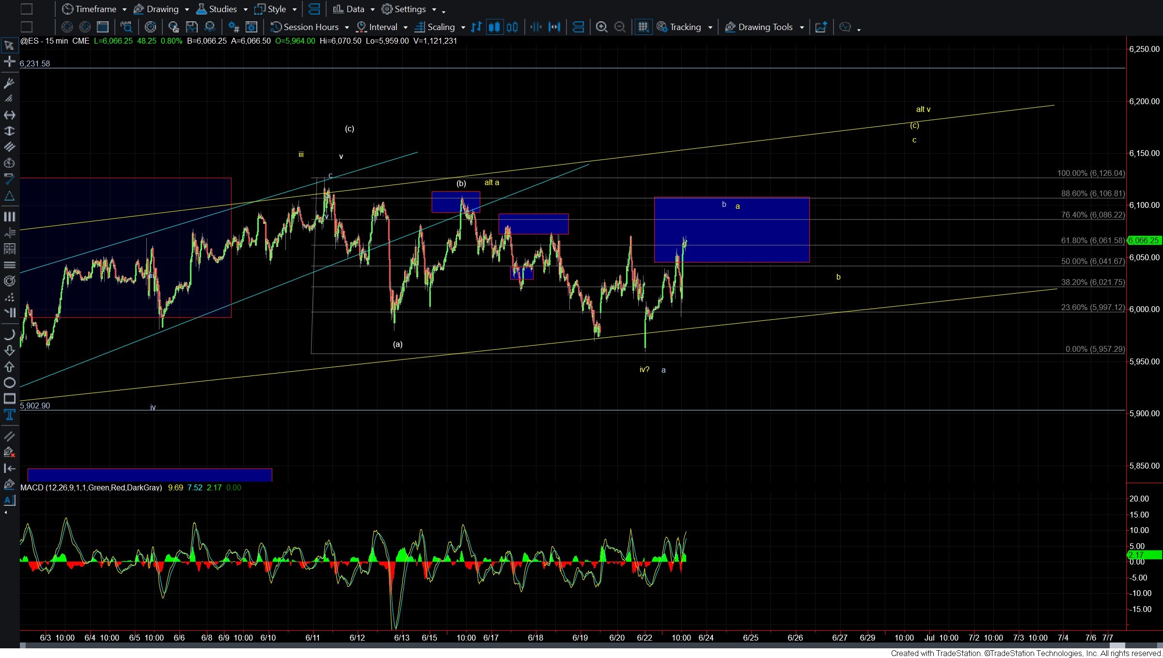Image resolution: width=1163 pixels, height=658 pixels.
Task: Pick the horizontal double-arrow measure tool
Action: [9, 115]
